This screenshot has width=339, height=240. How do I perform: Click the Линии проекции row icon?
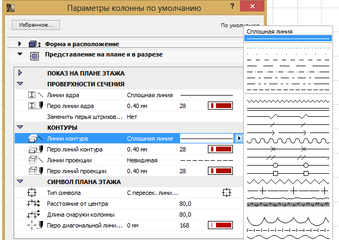pos(36,160)
